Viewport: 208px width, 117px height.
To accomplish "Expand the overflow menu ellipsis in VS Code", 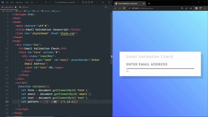I will pyautogui.click(x=37, y=2).
